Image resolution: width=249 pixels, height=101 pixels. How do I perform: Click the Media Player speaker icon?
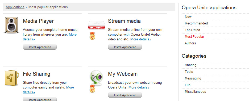pyautogui.click(x=11, y=25)
